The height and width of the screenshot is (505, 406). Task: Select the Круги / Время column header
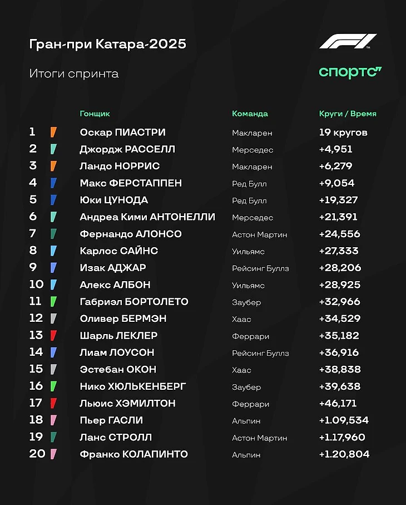click(348, 114)
